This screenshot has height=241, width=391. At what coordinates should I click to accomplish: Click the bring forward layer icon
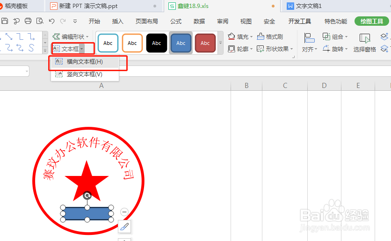coord(384,37)
